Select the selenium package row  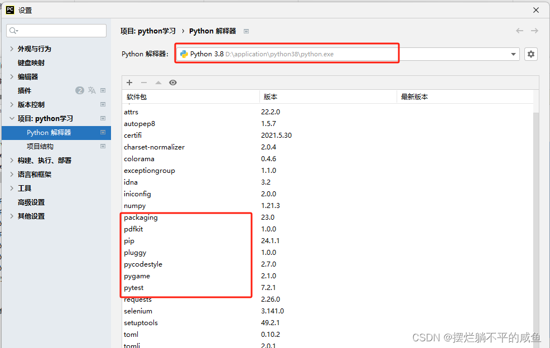327,311
